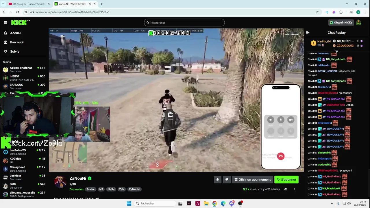Click the ZaN tag
This screenshot has width=370, height=208.
click(121, 189)
